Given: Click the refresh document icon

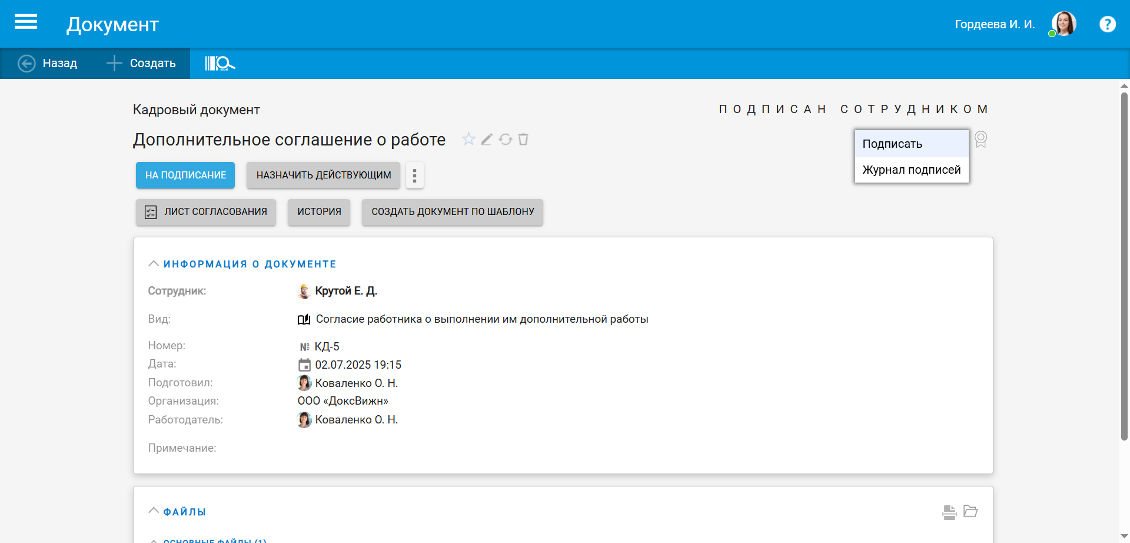Looking at the screenshot, I should (505, 140).
